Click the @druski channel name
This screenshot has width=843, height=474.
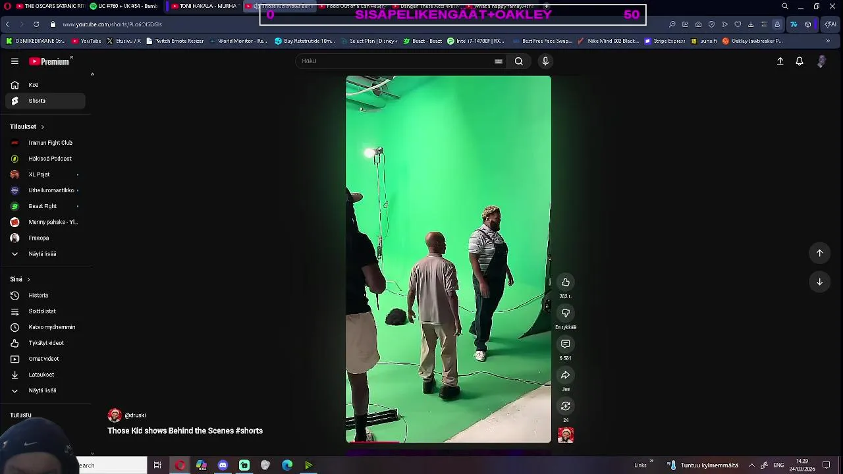pyautogui.click(x=135, y=415)
